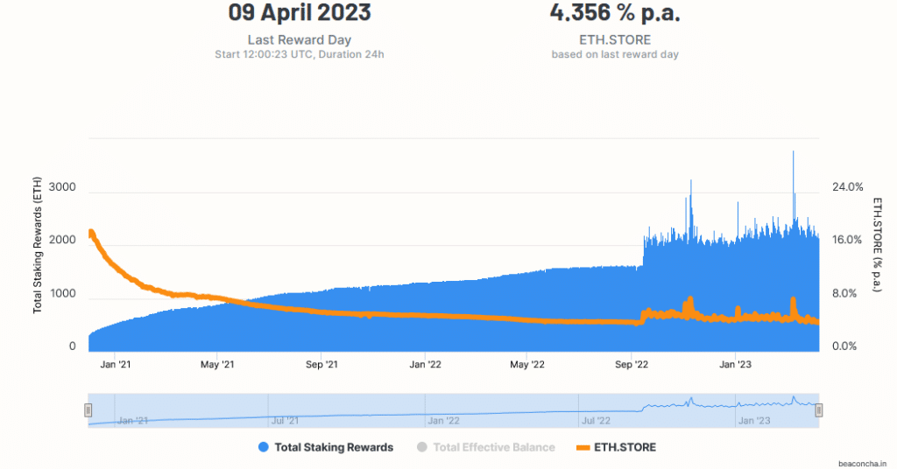Click Jul '21 in the range navigator
Image resolution: width=897 pixels, height=469 pixels.
tap(286, 421)
